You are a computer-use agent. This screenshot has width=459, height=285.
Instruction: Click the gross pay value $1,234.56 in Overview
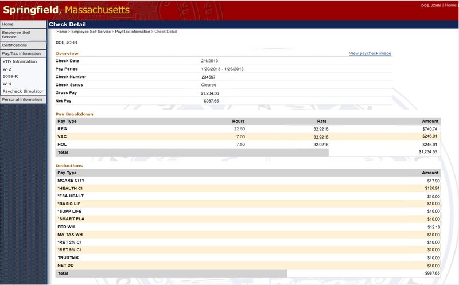coord(209,93)
